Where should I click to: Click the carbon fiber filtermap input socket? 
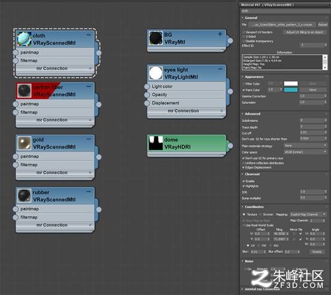[16, 112]
